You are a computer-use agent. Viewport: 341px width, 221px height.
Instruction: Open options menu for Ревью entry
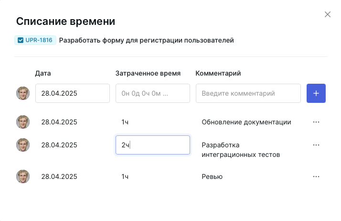tap(316, 177)
